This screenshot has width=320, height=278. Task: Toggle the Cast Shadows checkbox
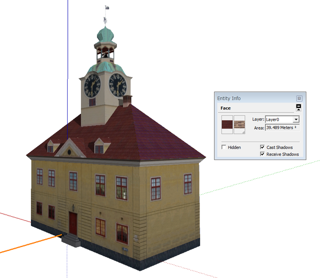click(262, 147)
